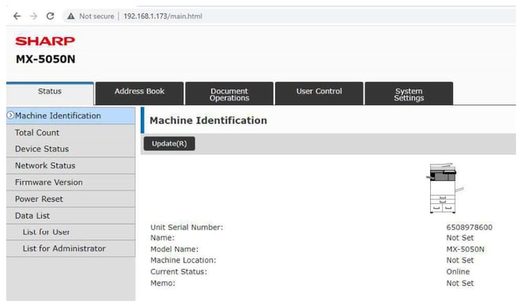Open the Address Book tab
Viewport: 521px width, 306px height.
(x=140, y=93)
